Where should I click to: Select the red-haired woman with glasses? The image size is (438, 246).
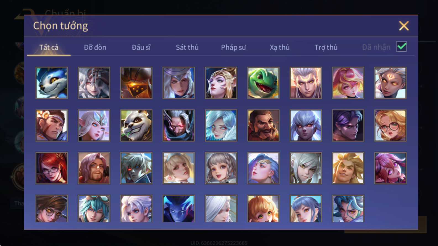[x=52, y=168]
